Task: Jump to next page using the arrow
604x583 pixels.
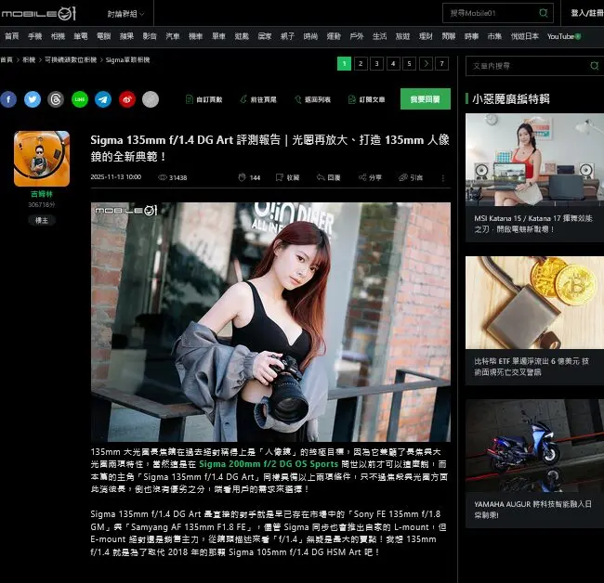Action: [x=426, y=64]
